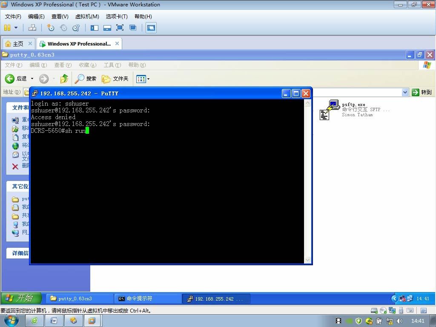This screenshot has height=327, width=436.
Task: Click XP taskbar clock 14:41
Action: [x=423, y=298]
